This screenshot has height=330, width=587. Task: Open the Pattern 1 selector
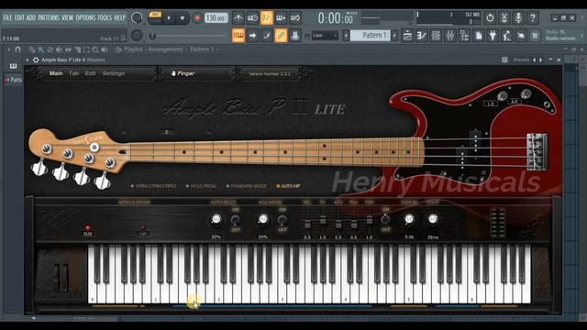point(371,36)
